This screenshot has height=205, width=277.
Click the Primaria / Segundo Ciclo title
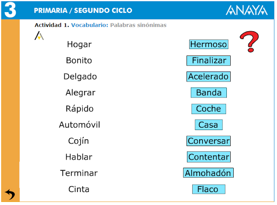[x=83, y=10]
